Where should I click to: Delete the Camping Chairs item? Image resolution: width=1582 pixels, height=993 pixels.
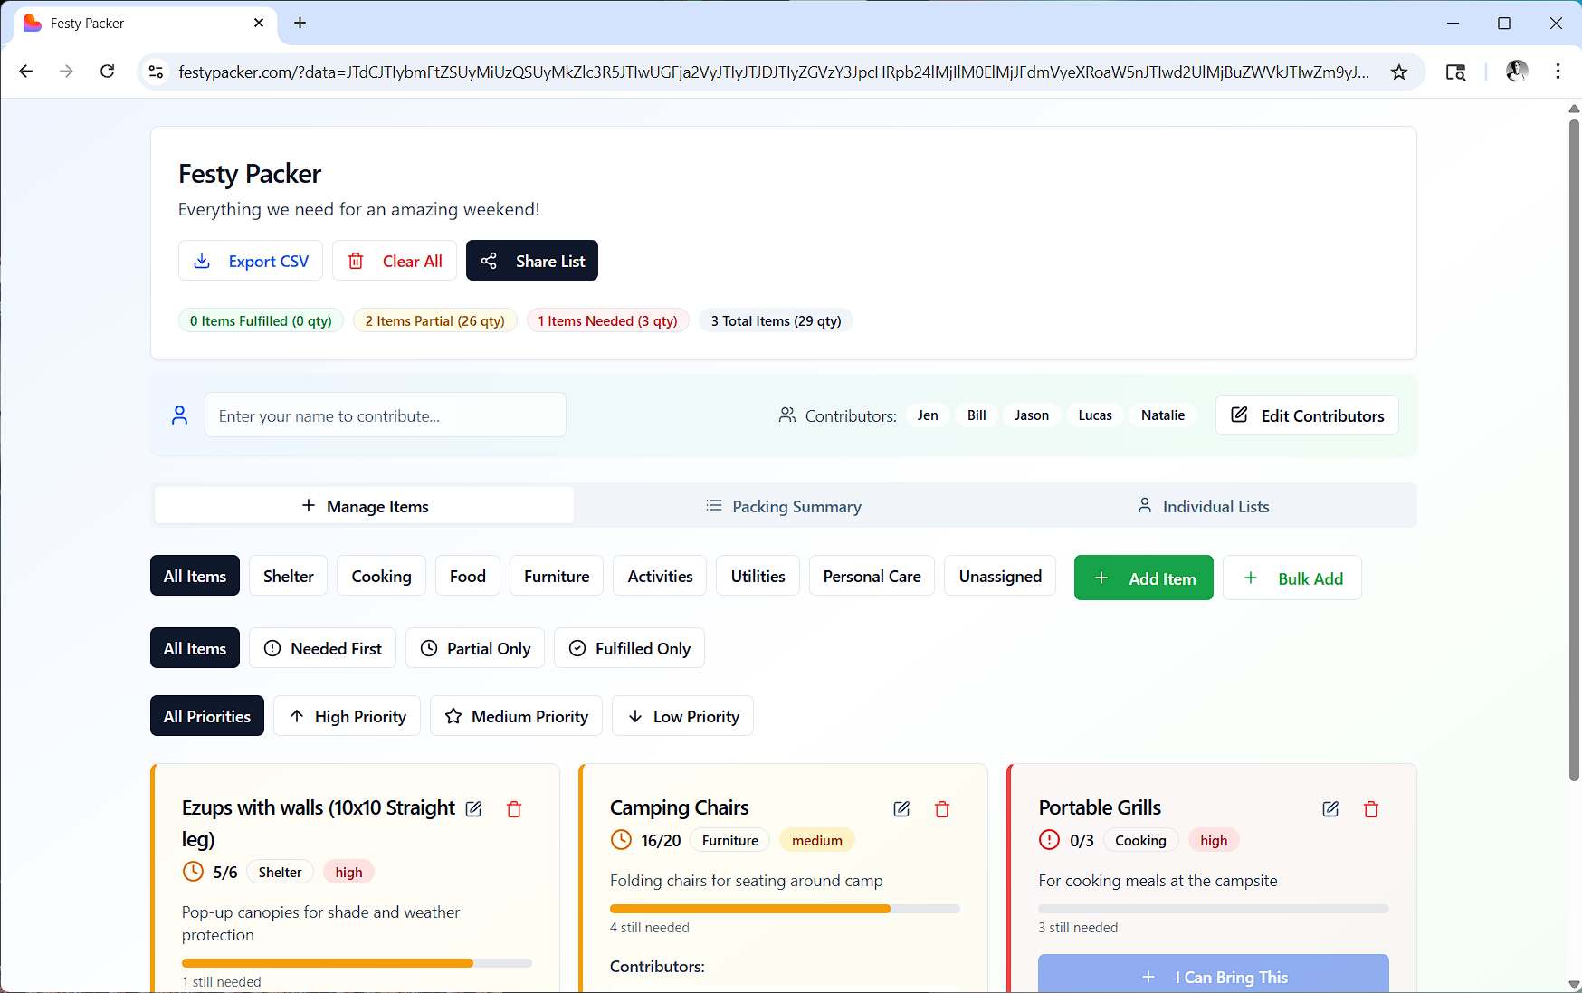(x=942, y=809)
